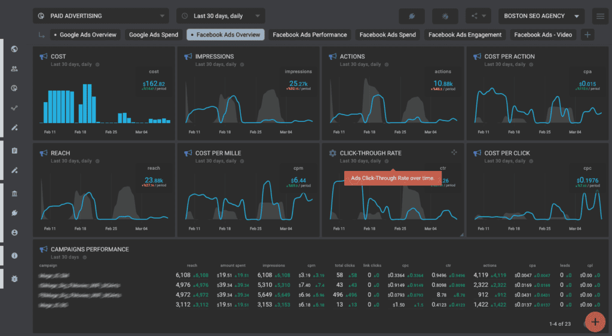
Task: Click the gear icon on CLICK-THROUGH RATE widget
Action: point(332,153)
